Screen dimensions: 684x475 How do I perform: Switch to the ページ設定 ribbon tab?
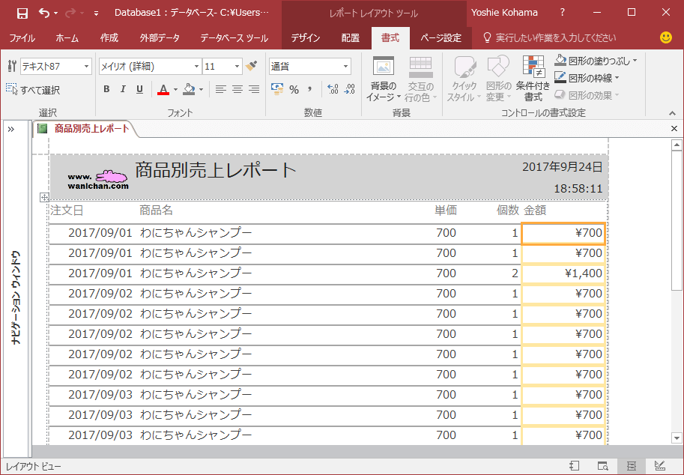click(441, 38)
